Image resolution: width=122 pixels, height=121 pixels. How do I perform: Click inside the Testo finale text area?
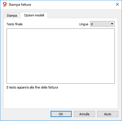pyautogui.click(x=61, y=56)
